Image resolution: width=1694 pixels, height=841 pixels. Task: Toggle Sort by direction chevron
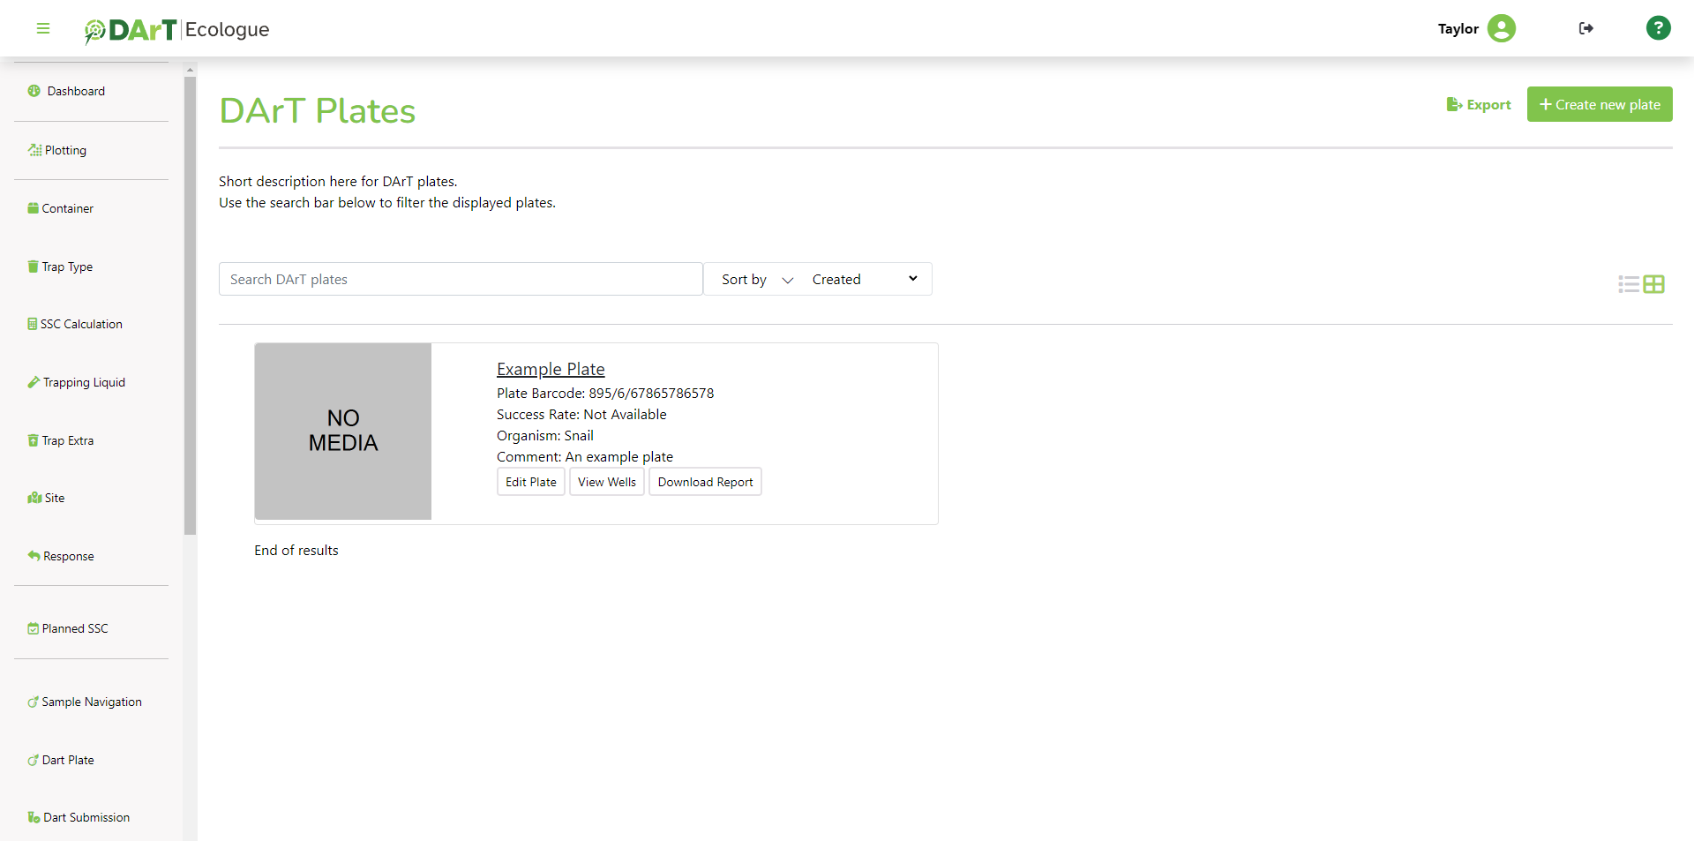[788, 280]
